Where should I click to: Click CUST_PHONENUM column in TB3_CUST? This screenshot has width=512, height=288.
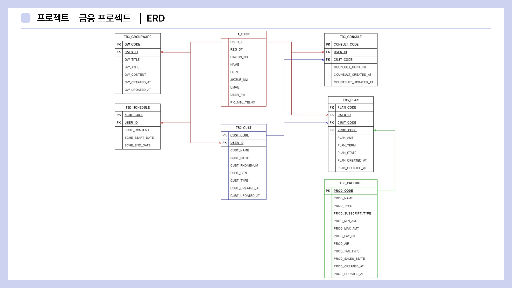pos(244,166)
